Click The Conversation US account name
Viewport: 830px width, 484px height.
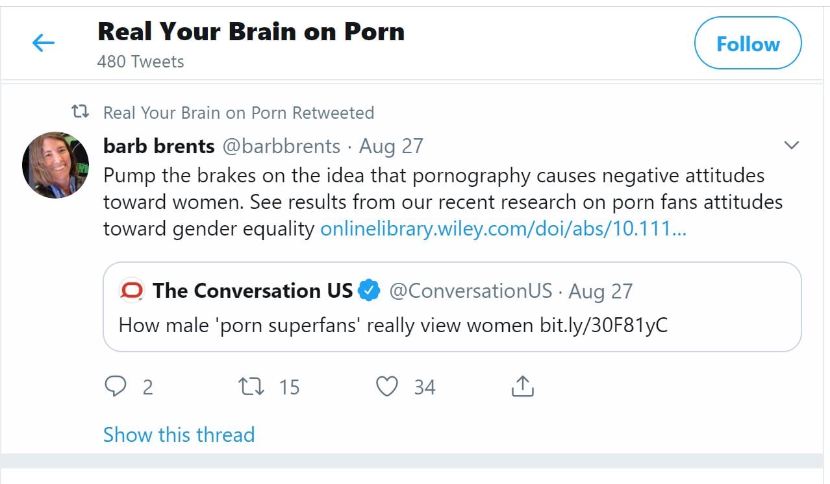(x=253, y=291)
